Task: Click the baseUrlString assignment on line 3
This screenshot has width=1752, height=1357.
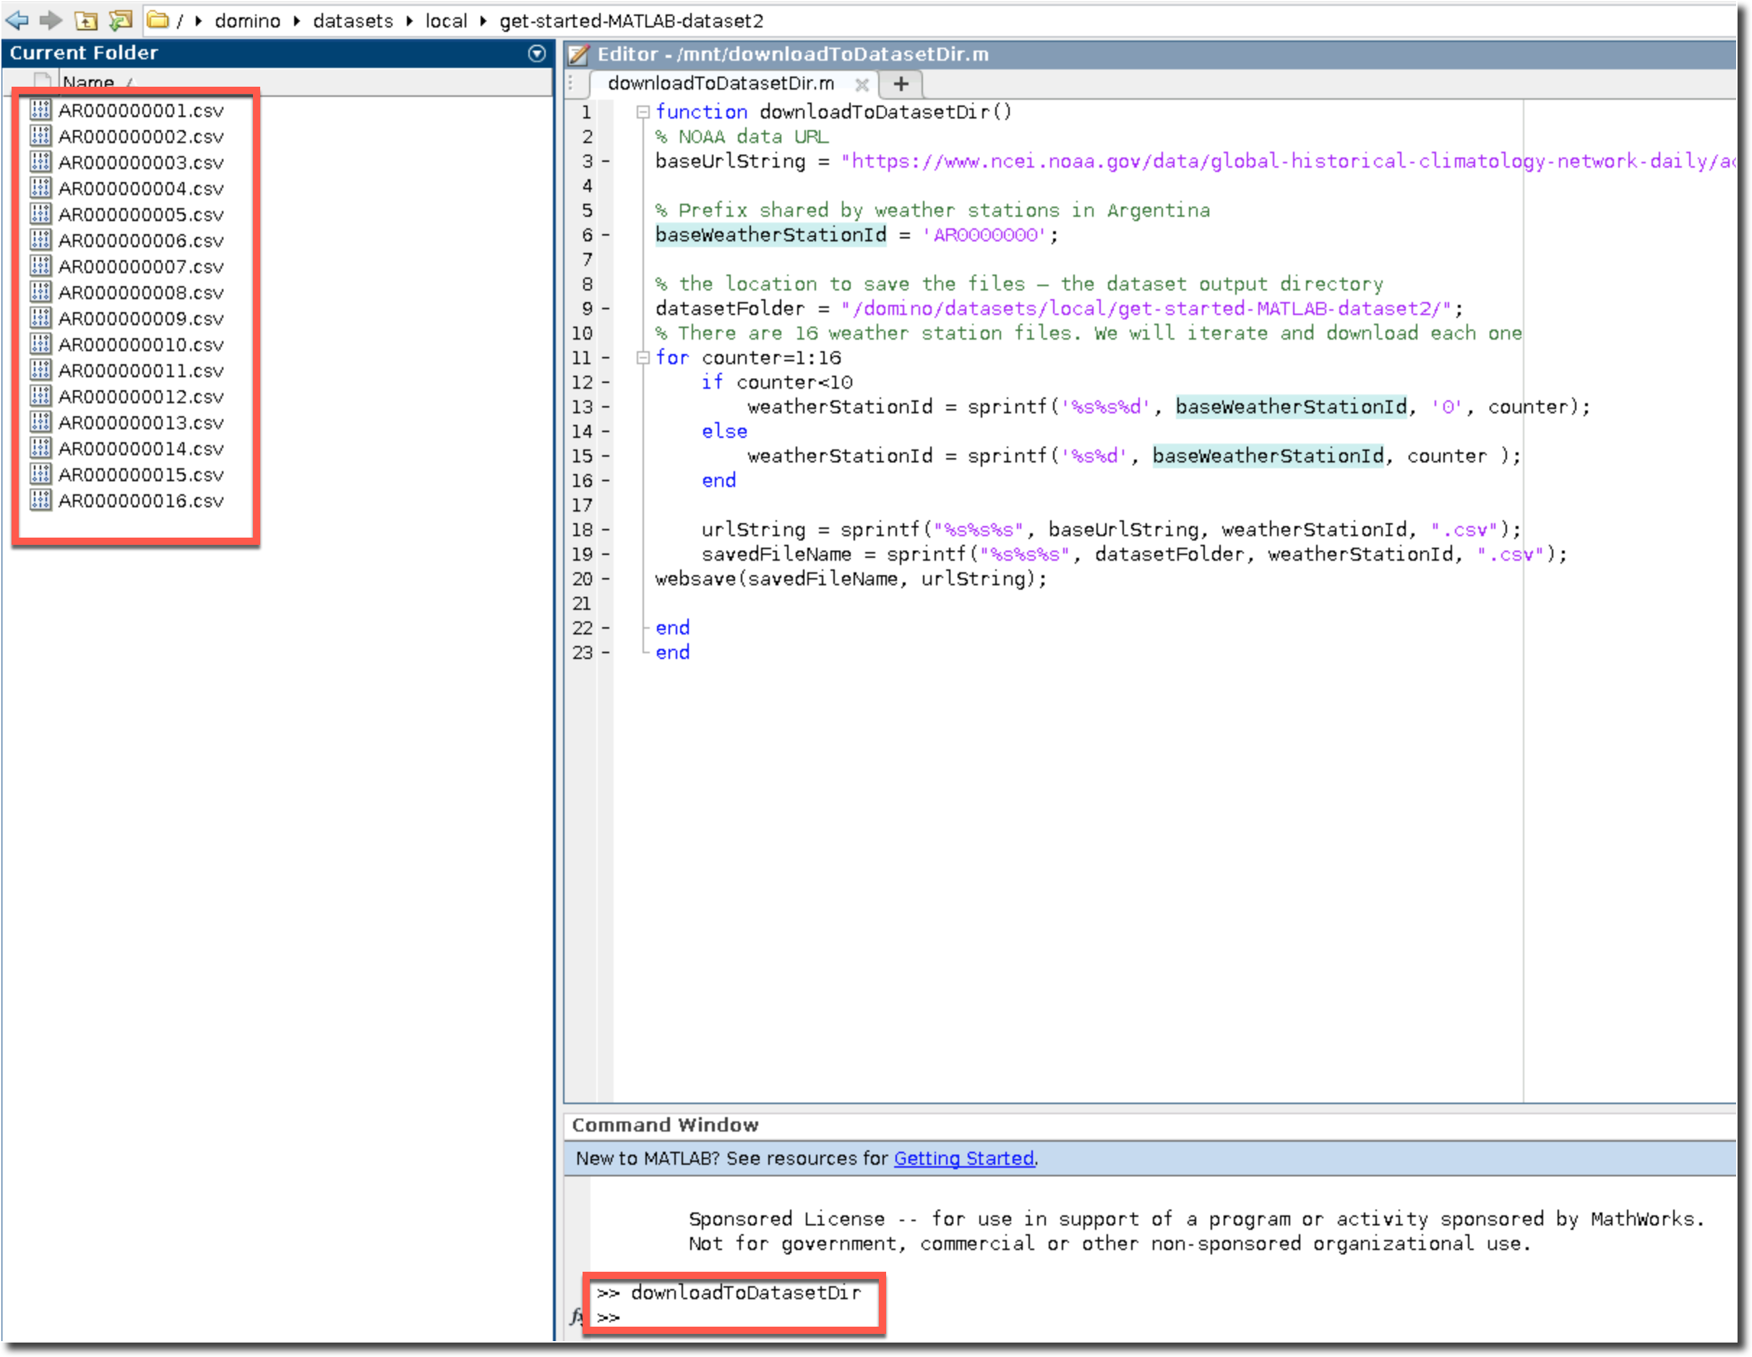Action: 1194,161
